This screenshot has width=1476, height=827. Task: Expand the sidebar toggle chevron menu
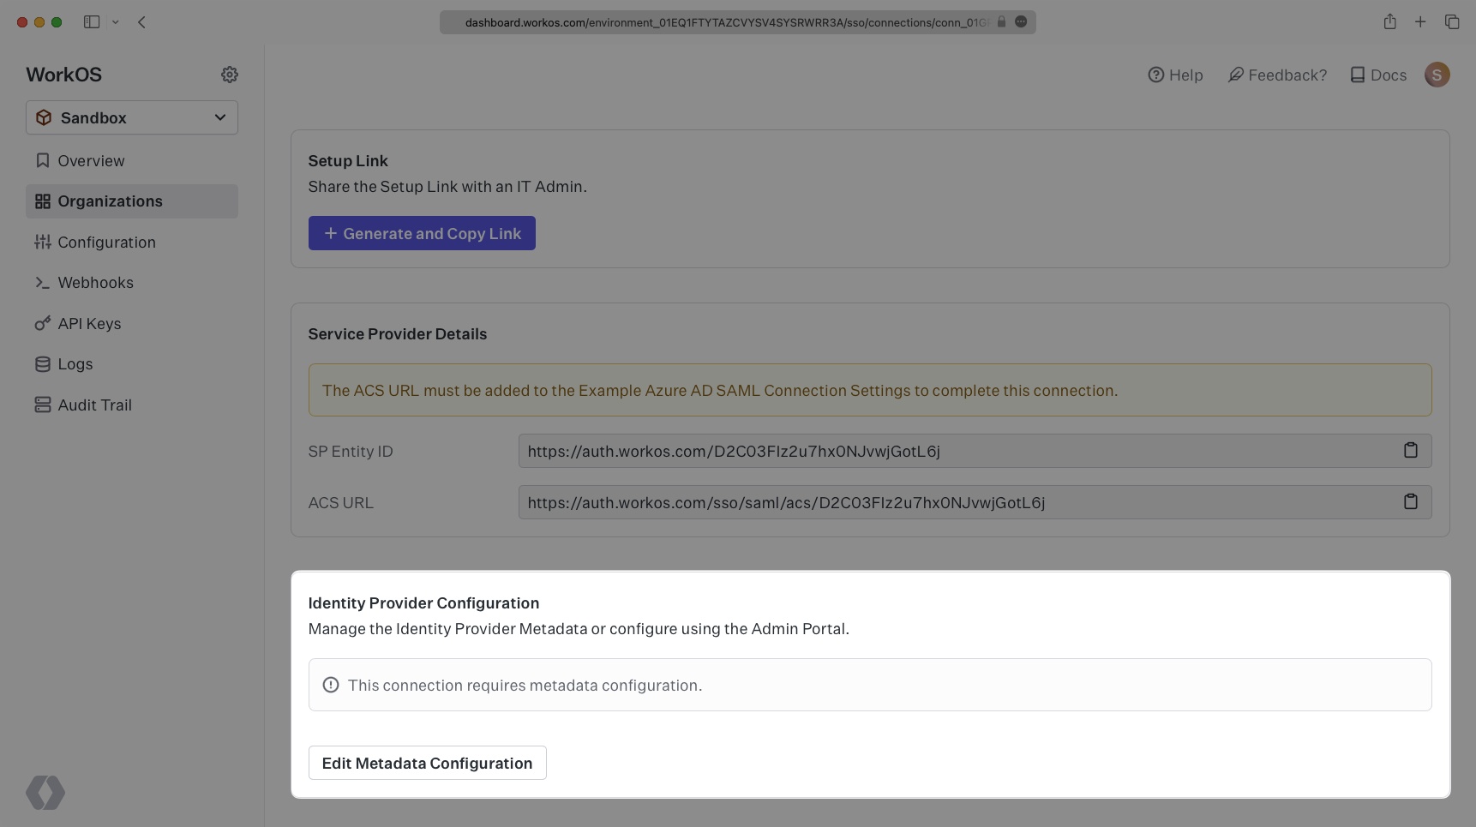[x=115, y=22]
